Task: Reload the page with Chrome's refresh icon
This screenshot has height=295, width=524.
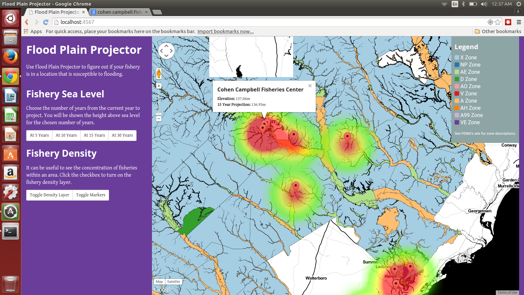Action: (46, 22)
